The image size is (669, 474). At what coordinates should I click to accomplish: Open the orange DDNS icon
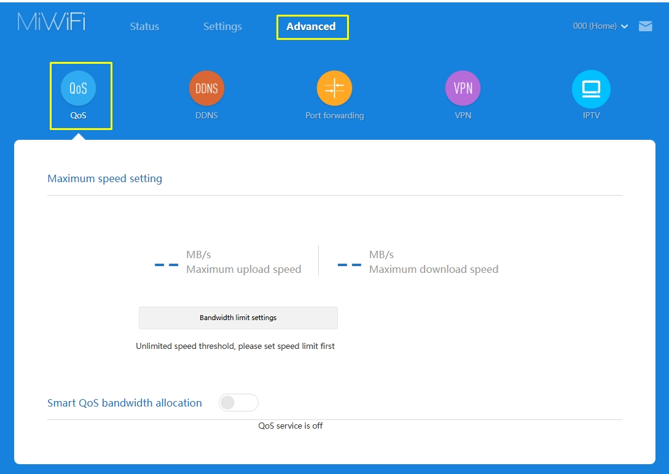(206, 88)
